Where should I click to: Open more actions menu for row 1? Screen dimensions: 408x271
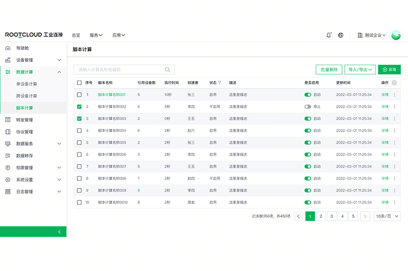394,95
